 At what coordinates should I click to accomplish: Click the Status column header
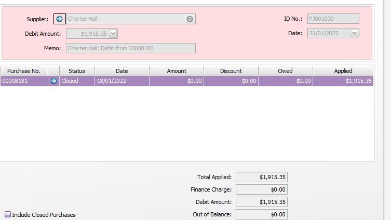click(77, 71)
